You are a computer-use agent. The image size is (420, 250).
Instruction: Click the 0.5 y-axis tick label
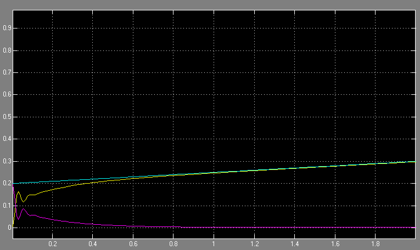point(7,117)
